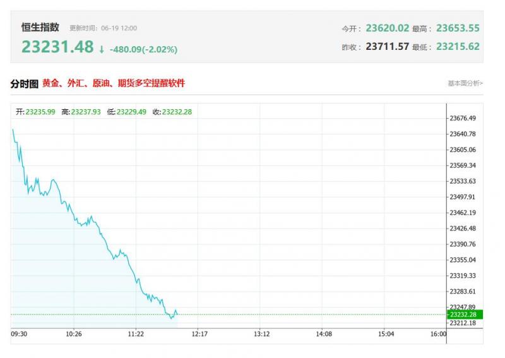505x358 pixels.
Task: Click y-axis label 23605.06
Action: [463, 150]
